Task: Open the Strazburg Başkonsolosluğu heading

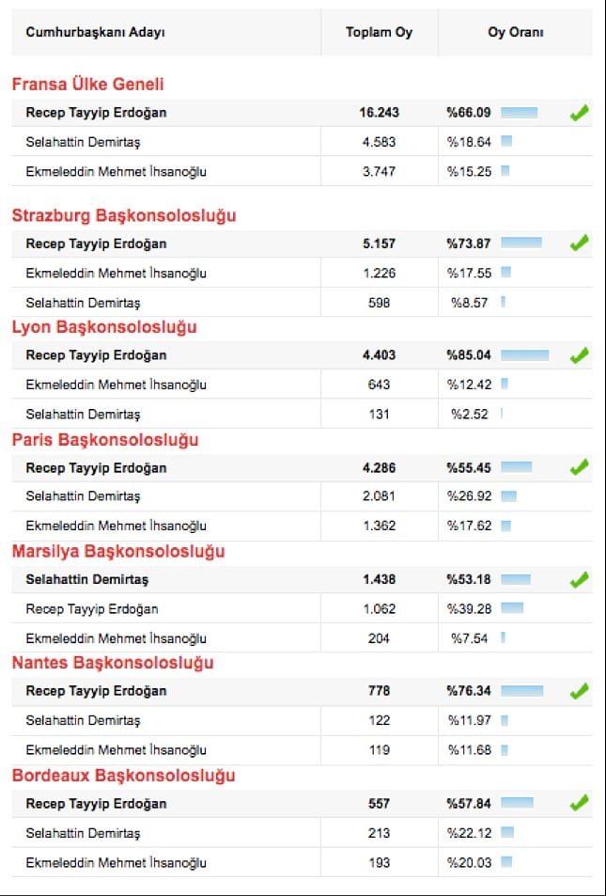Action: click(124, 215)
